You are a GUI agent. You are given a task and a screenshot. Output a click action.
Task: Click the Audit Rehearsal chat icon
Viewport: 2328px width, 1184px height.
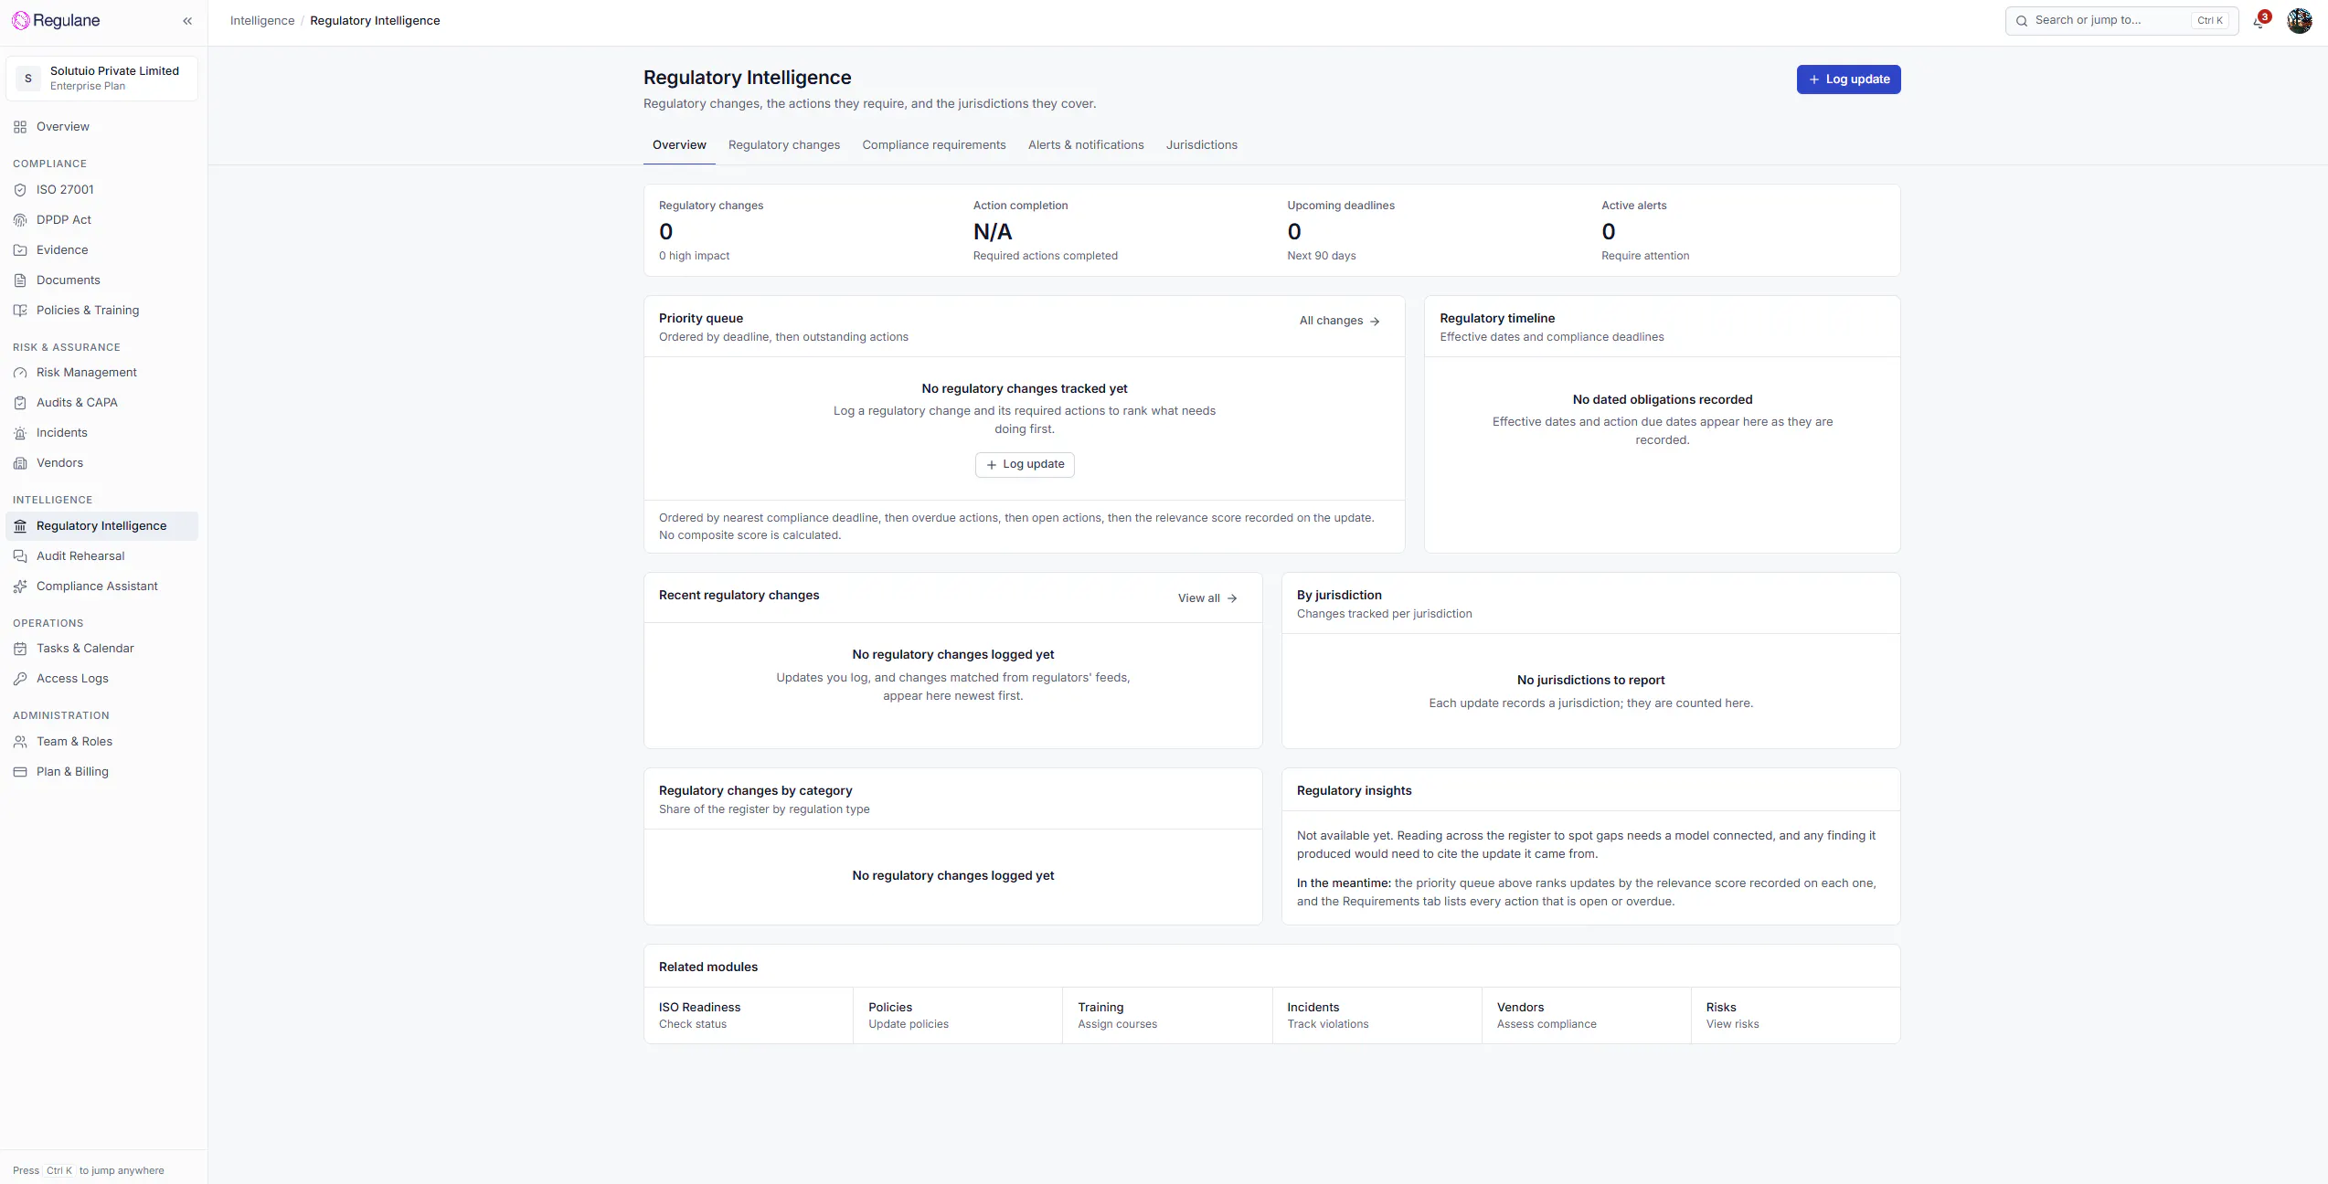[x=20, y=556]
